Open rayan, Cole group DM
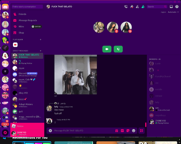 click(x=27, y=81)
